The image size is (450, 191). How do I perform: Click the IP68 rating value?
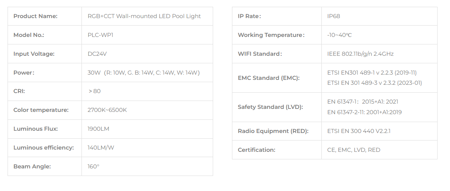pos(333,16)
